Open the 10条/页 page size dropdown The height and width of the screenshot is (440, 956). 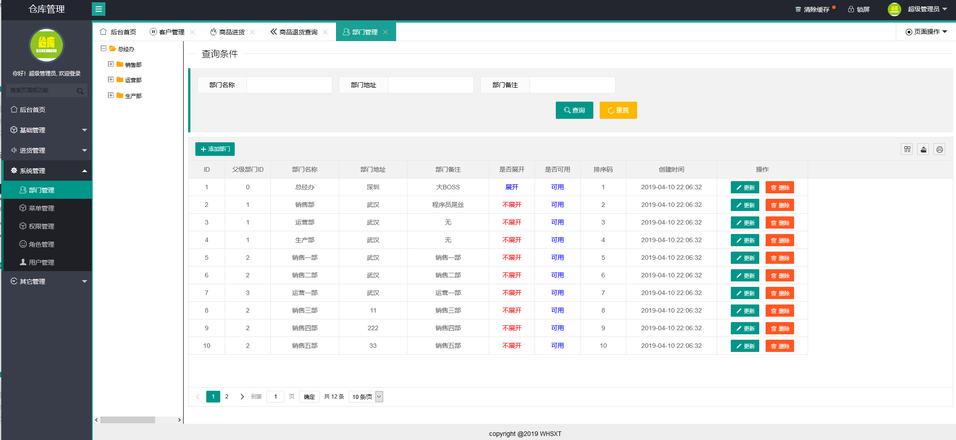click(365, 397)
